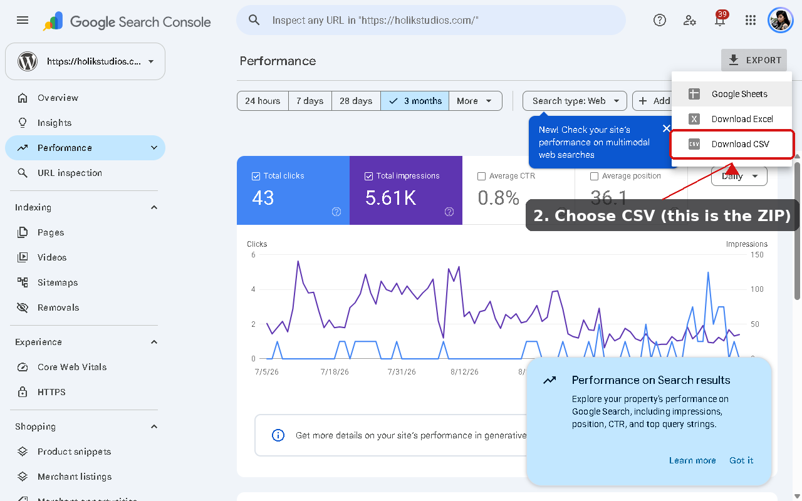802x501 pixels.
Task: Click the Total clicks help icon
Action: click(x=336, y=212)
